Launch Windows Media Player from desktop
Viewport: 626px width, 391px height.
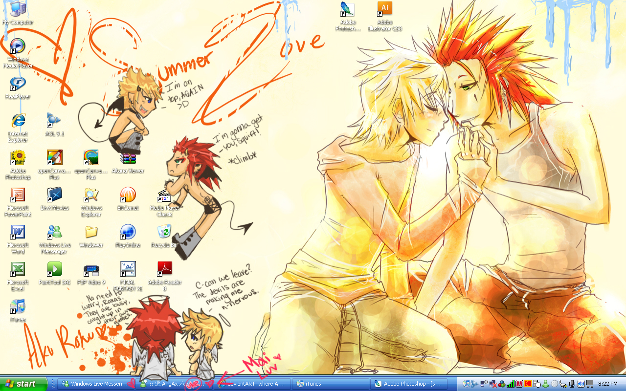coord(18,53)
